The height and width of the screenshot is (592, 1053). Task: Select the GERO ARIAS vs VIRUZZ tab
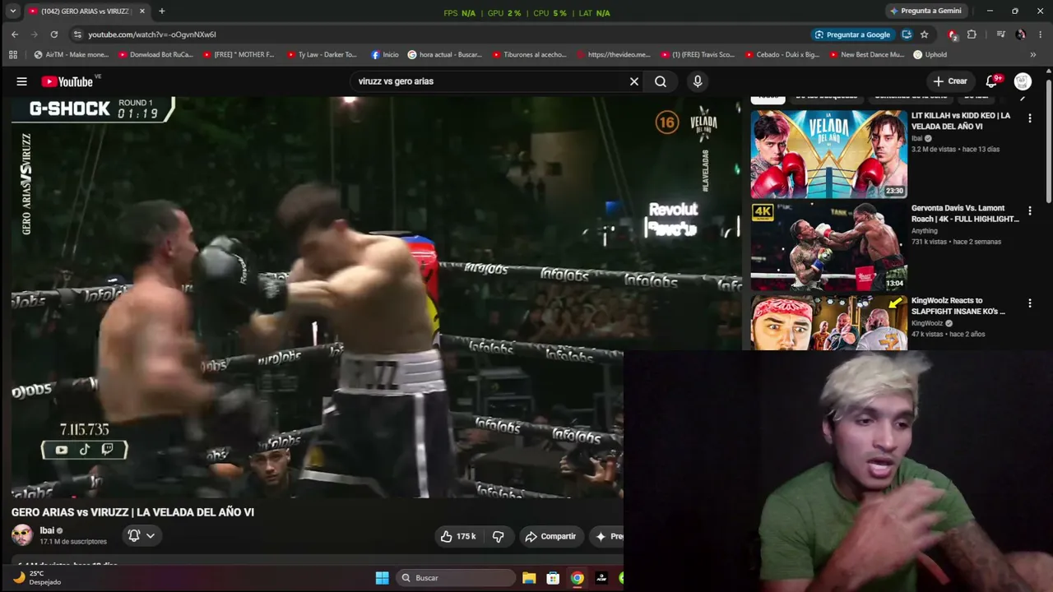86,11
